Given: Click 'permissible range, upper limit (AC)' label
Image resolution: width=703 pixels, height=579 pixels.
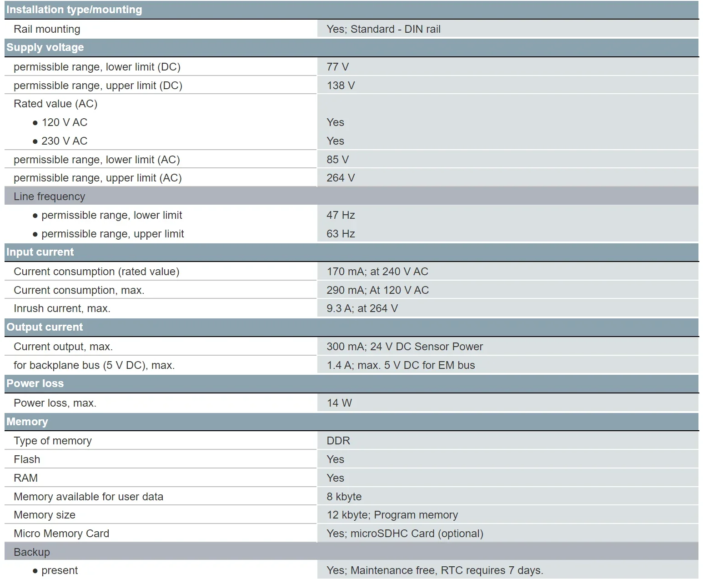Looking at the screenshot, I should (98, 178).
